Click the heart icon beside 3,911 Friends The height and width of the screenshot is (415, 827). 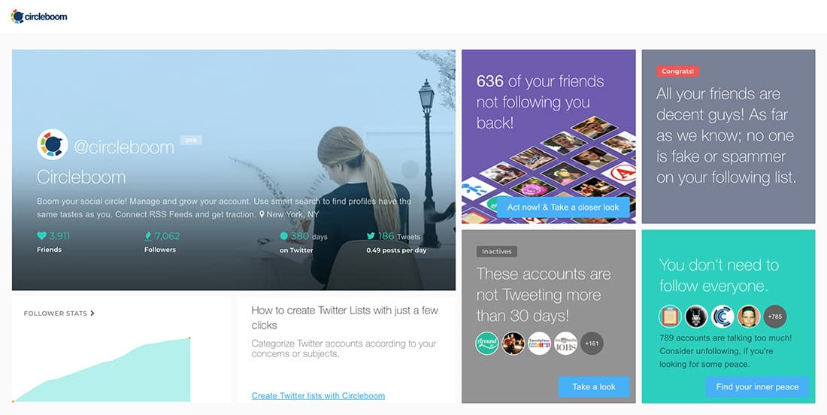click(x=41, y=236)
